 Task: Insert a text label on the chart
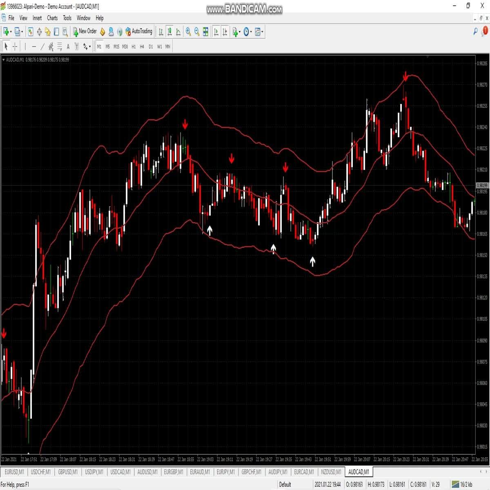(x=76, y=46)
